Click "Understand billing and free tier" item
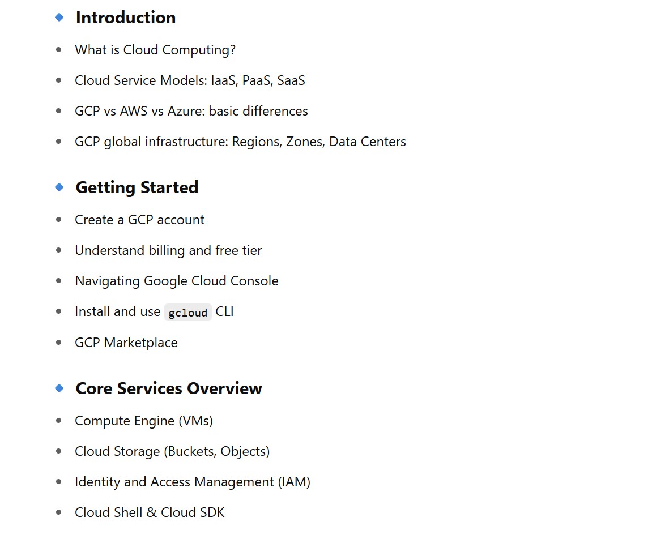The width and height of the screenshot is (665, 543). (168, 250)
